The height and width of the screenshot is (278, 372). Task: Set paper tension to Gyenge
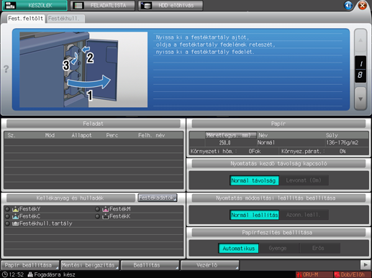pyautogui.click(x=279, y=249)
